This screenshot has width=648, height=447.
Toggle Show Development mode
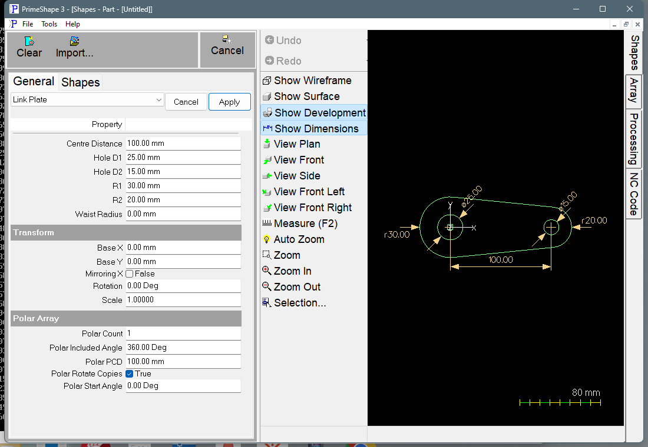tap(314, 113)
